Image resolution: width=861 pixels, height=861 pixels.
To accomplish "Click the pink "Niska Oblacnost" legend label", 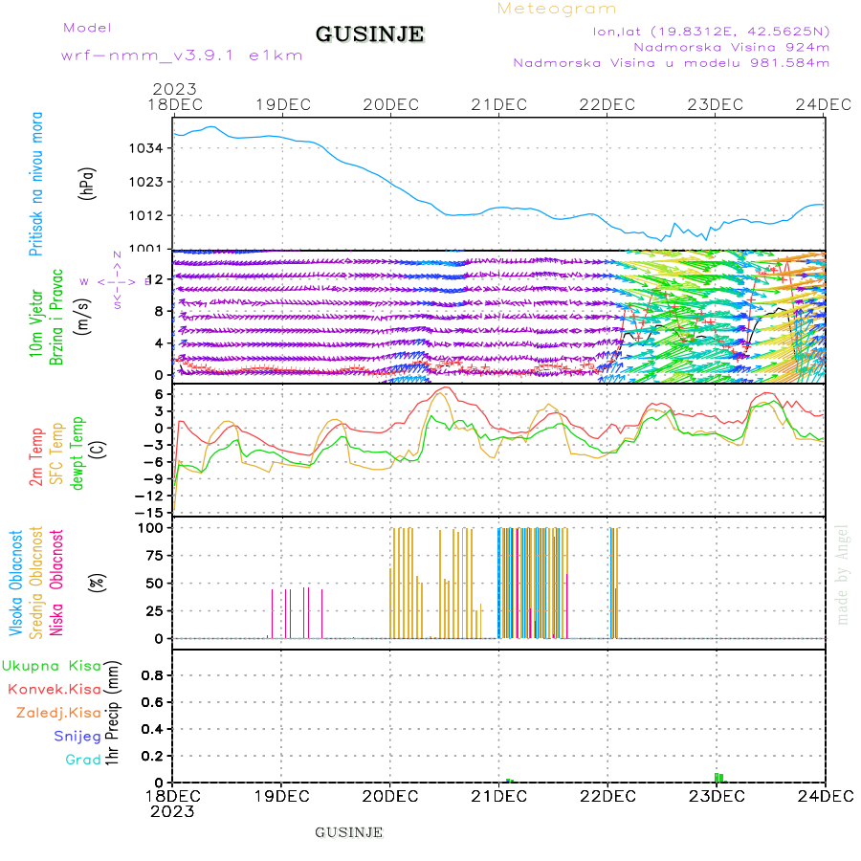I will [56, 583].
